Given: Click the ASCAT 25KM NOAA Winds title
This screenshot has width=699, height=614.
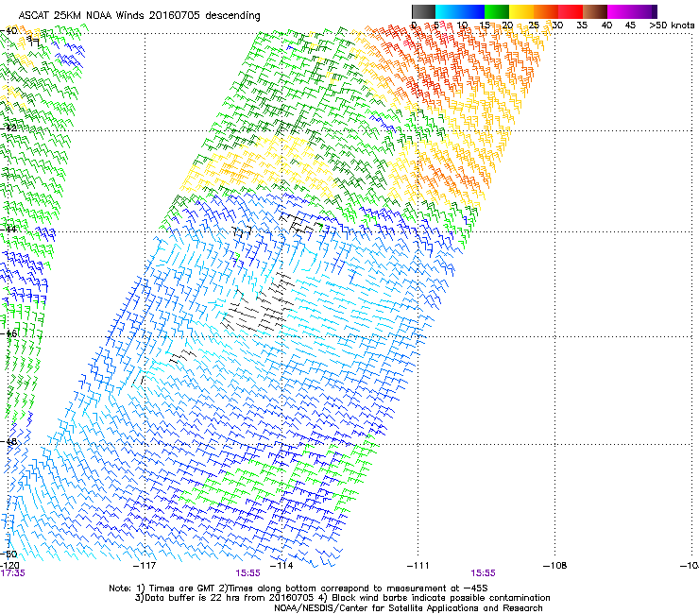Looking at the screenshot, I should (x=139, y=15).
